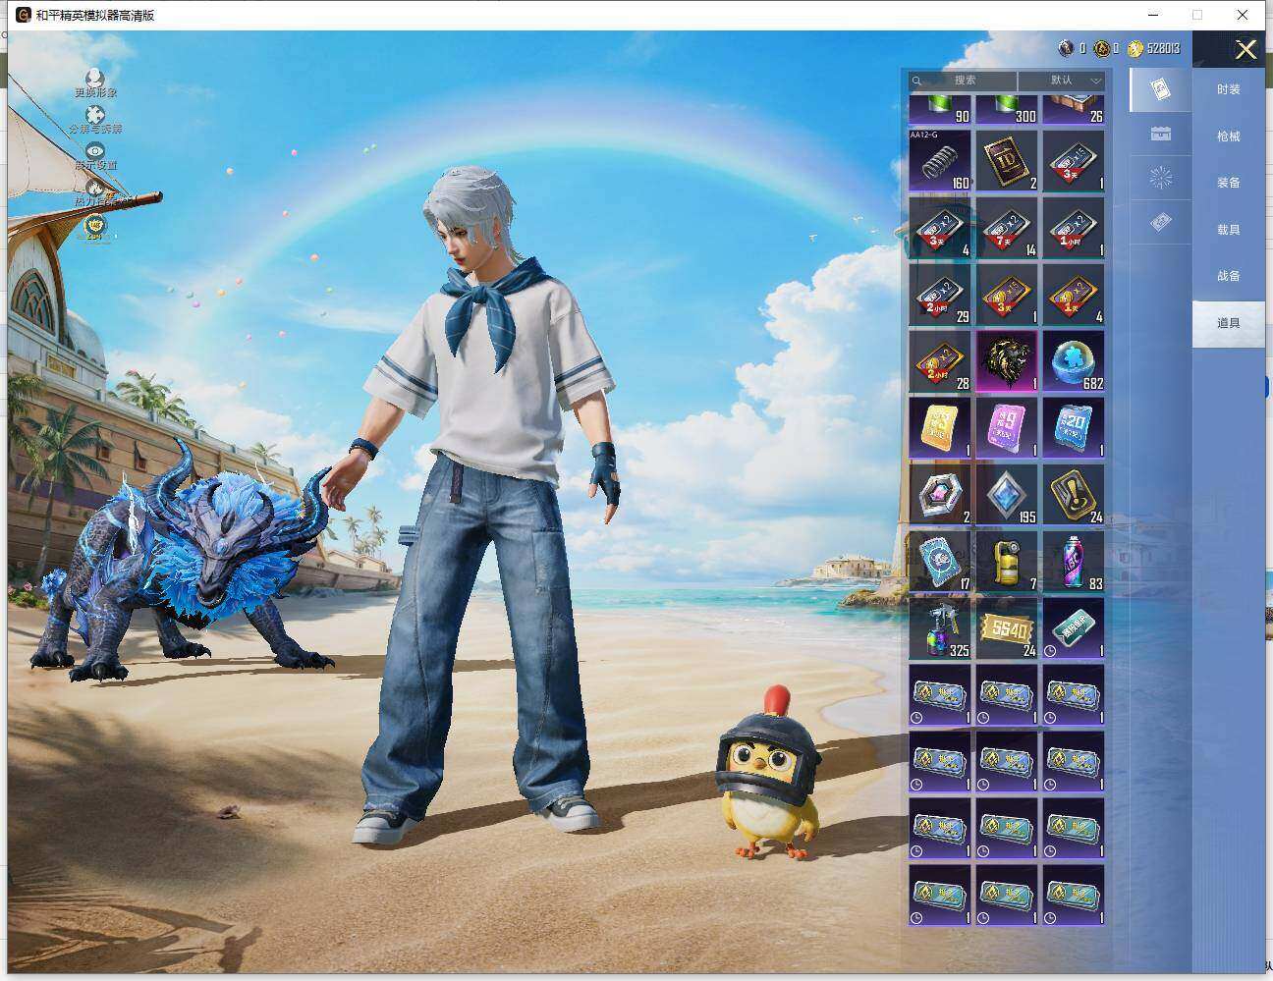Select the chest sub-category icon tab
This screenshot has width=1273, height=981.
point(1160,134)
